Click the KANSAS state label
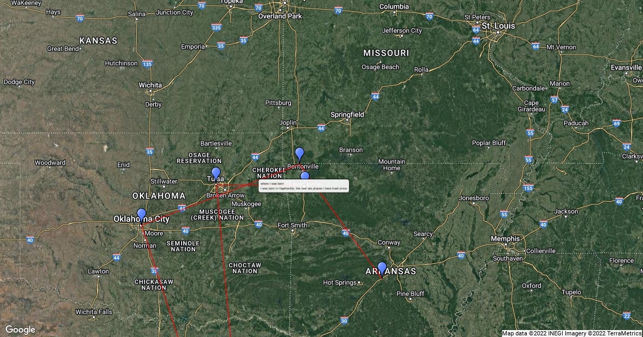The width and height of the screenshot is (643, 337). [x=98, y=41]
